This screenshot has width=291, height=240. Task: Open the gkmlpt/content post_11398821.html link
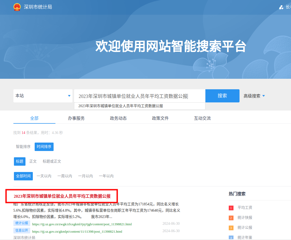77,232
